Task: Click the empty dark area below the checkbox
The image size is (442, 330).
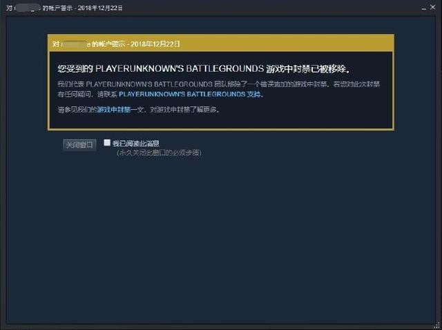Action: tap(221, 240)
